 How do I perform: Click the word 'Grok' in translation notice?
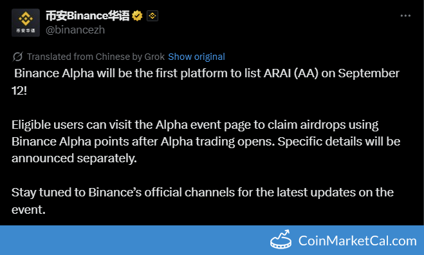coord(154,57)
